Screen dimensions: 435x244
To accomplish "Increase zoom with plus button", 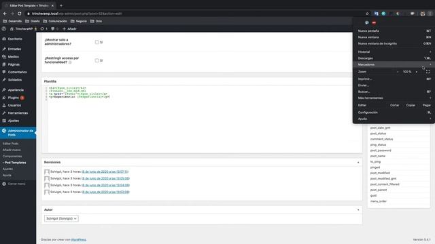I will tap(417, 72).
